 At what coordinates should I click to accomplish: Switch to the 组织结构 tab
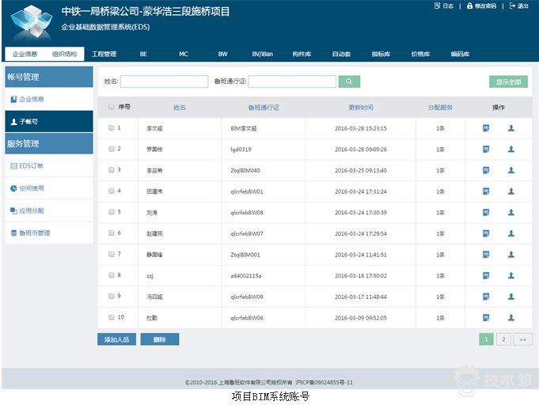tap(65, 55)
